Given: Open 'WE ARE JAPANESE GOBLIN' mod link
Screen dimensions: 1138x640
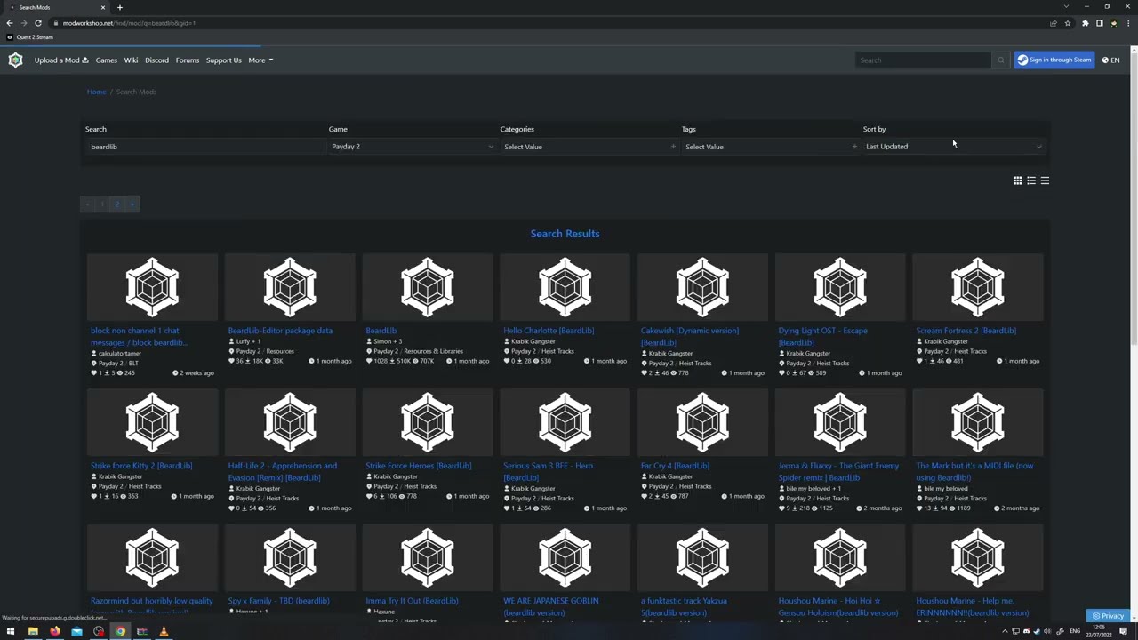Looking at the screenshot, I should [550, 606].
